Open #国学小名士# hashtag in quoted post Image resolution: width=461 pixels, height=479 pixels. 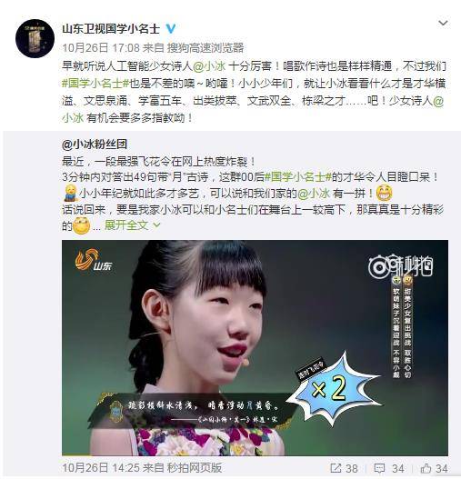pos(298,177)
